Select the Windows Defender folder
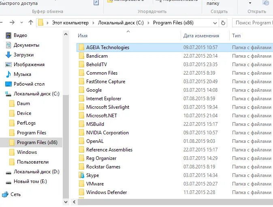Viewport: 273px width, 207px height. [x=107, y=192]
